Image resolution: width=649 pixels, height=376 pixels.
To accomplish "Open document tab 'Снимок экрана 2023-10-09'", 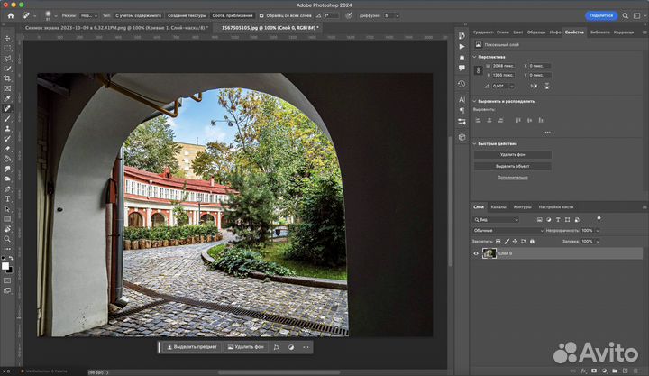I will 115,28.
